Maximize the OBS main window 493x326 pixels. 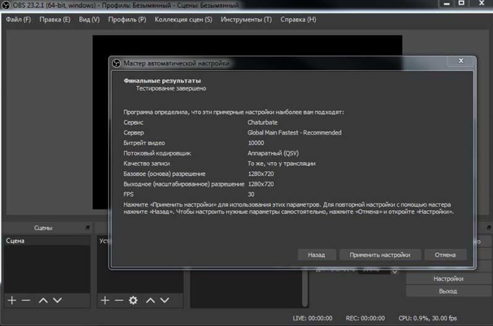click(x=461, y=3)
